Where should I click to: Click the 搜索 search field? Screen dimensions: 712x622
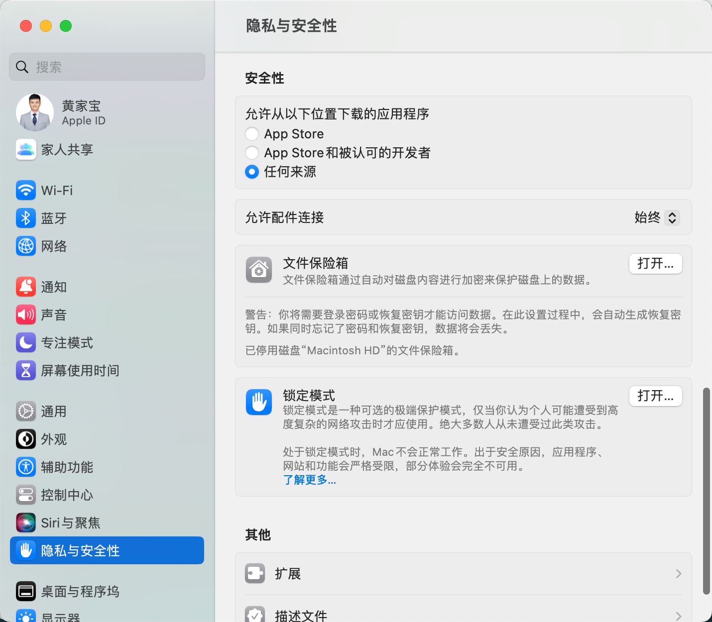click(107, 67)
